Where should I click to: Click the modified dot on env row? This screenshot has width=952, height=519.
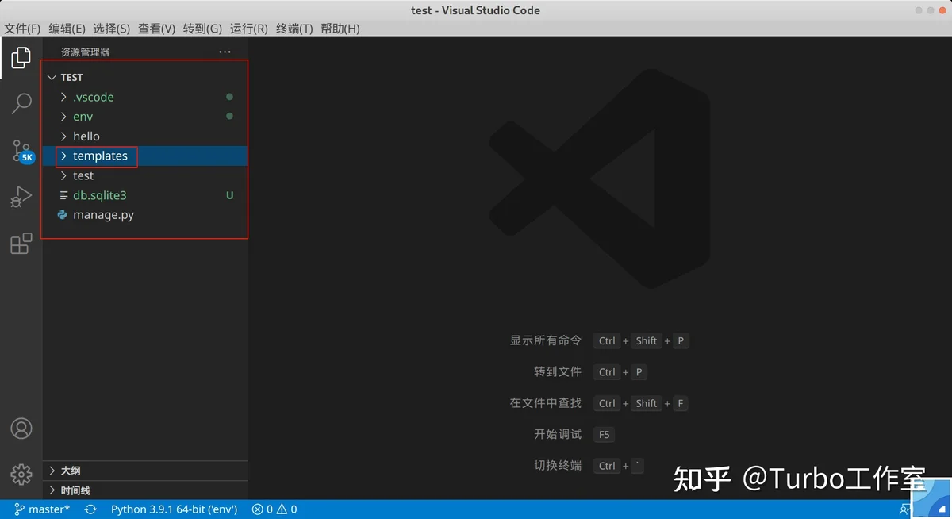229,117
